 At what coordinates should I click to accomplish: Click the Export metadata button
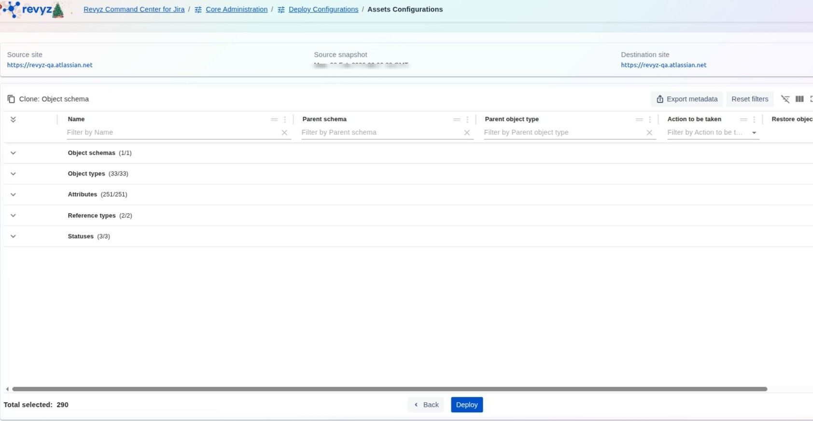687,99
